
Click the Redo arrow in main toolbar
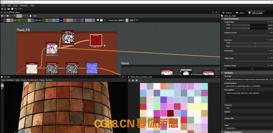21,9
